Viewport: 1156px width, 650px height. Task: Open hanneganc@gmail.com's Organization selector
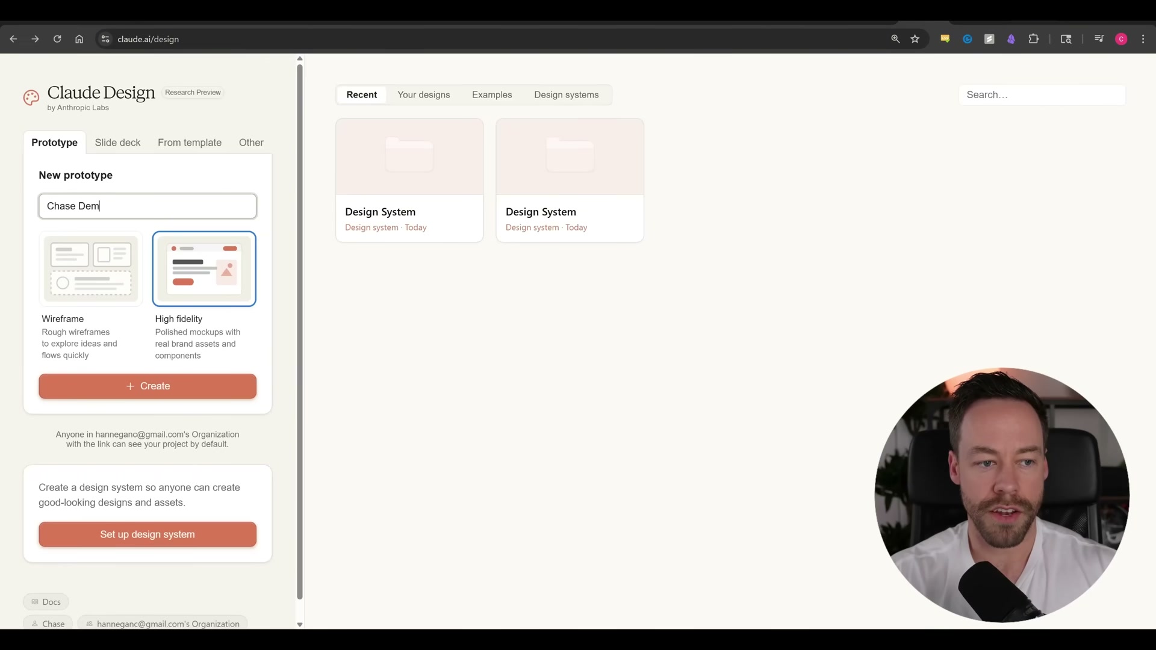point(162,624)
